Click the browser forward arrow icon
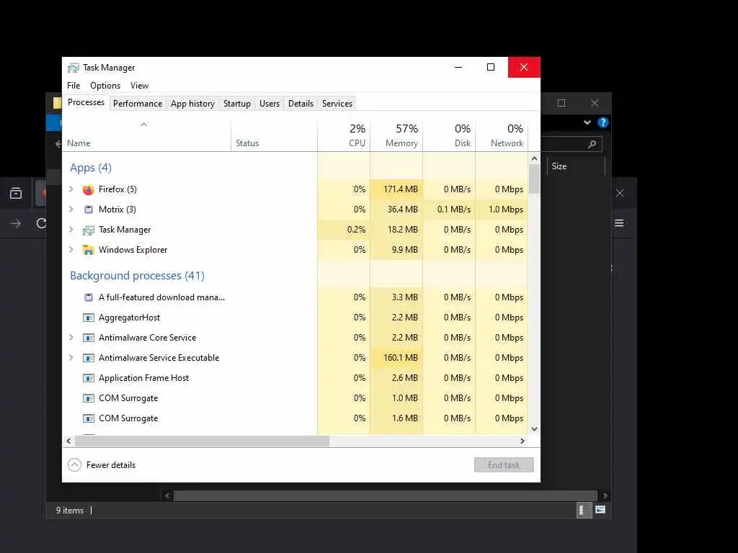Image resolution: width=738 pixels, height=553 pixels. coord(16,223)
